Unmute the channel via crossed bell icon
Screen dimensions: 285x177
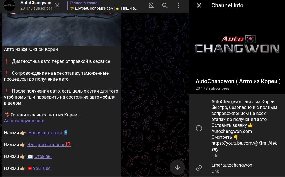pos(151,5)
